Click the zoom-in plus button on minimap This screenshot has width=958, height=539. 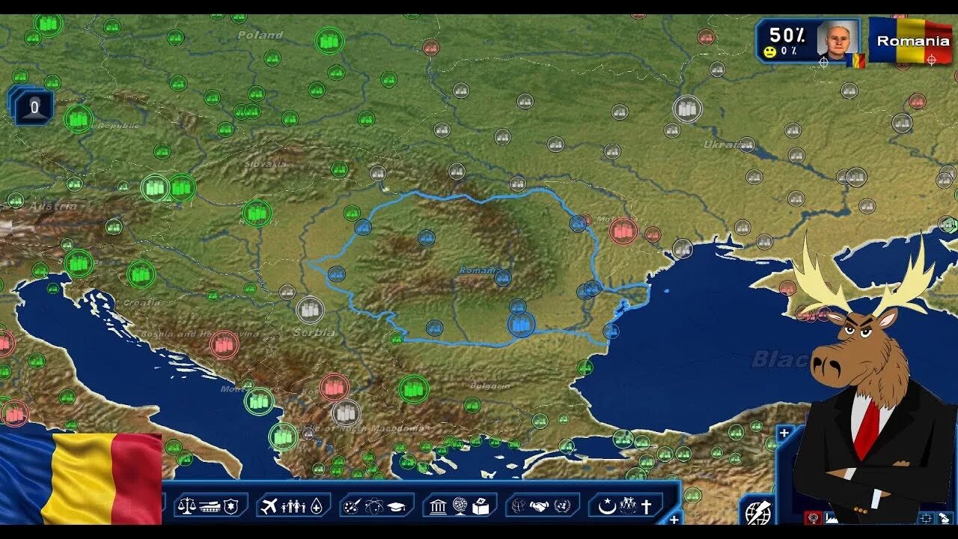pyautogui.click(x=784, y=432)
